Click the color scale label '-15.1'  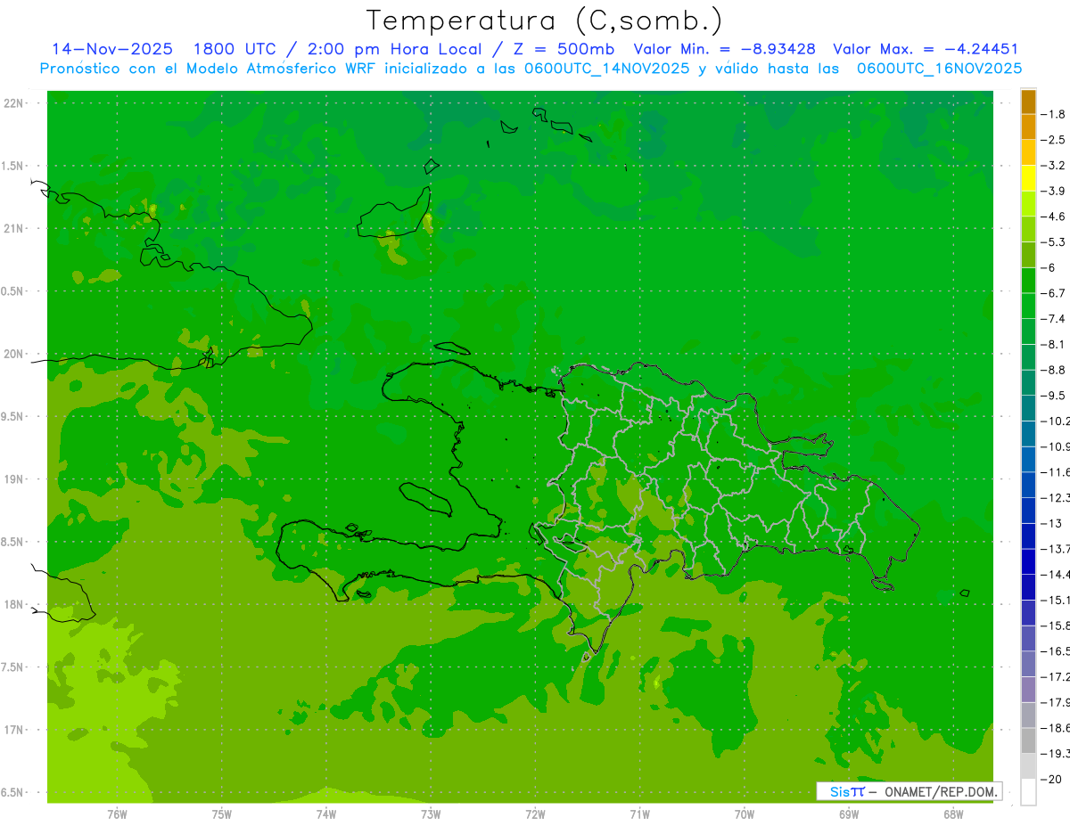[1057, 601]
